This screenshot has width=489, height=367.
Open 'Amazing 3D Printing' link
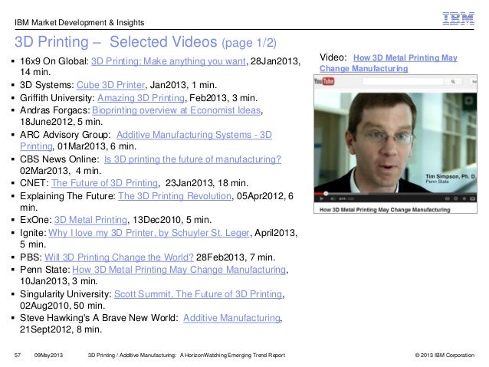(141, 98)
